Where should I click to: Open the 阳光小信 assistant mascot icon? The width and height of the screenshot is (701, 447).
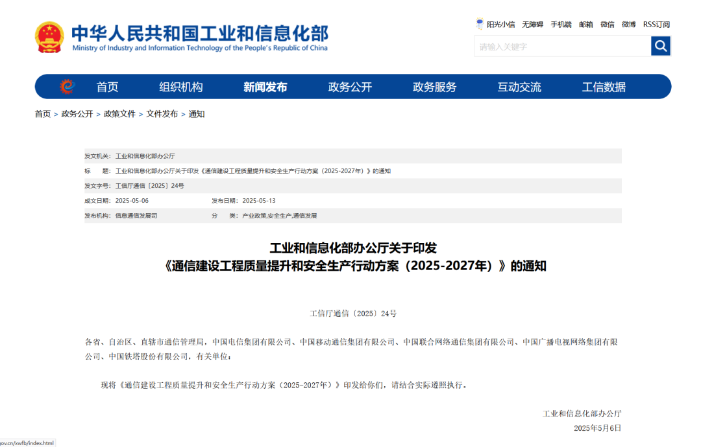tap(480, 23)
